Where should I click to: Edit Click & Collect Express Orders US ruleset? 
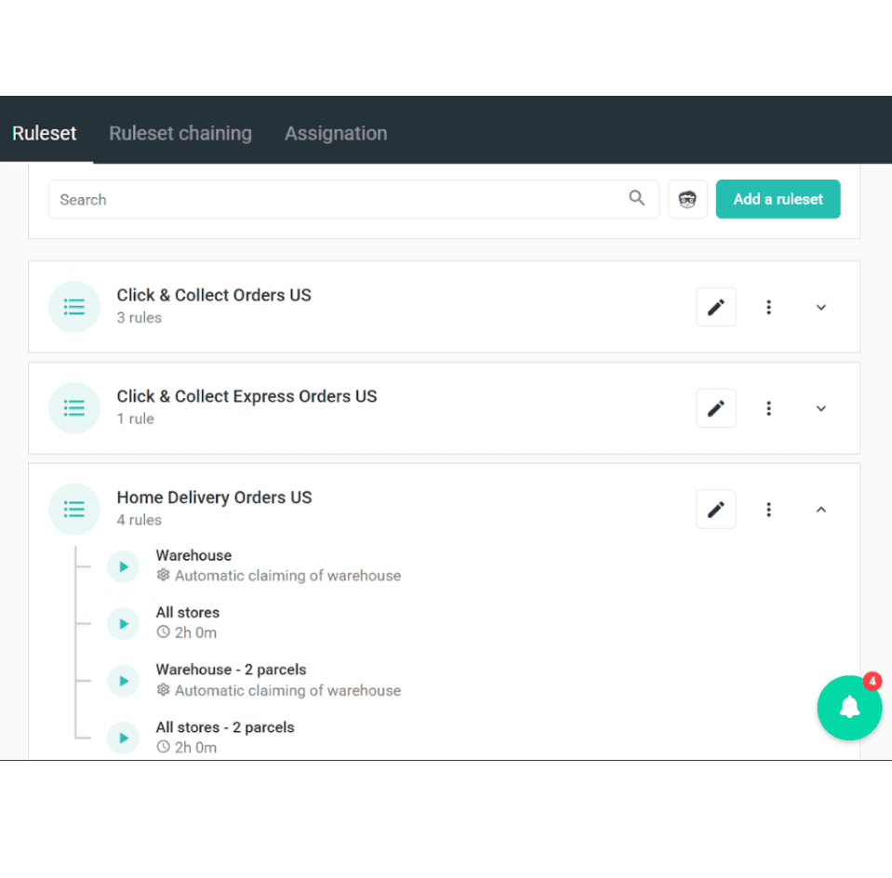coord(715,408)
